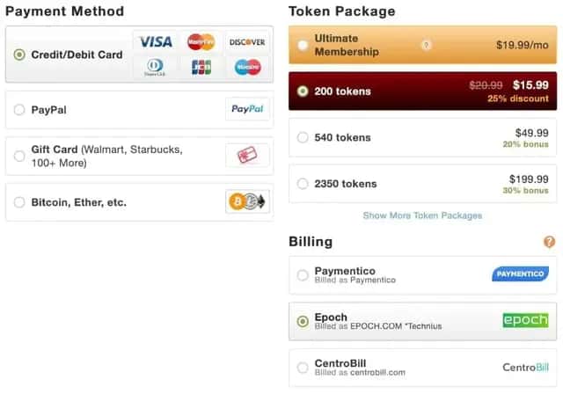The image size is (563, 394).
Task: Select the Ultimate Membership radio option
Action: tap(303, 45)
